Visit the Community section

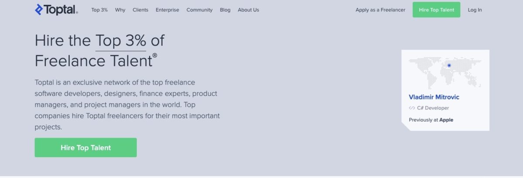pyautogui.click(x=200, y=10)
